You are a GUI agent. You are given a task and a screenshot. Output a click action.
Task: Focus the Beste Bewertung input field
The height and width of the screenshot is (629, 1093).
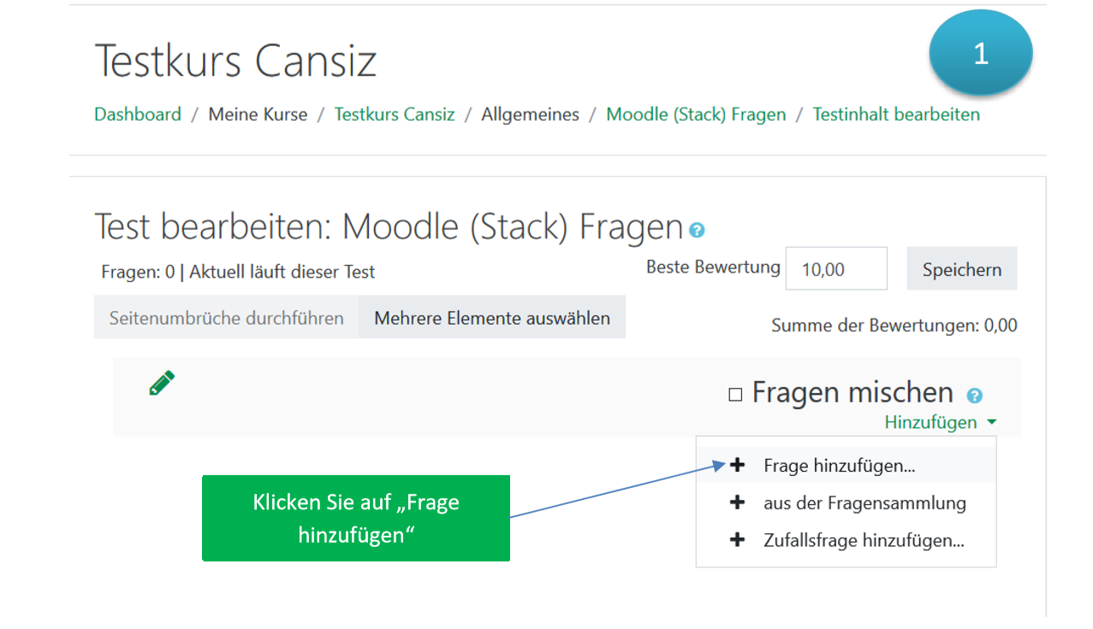835,269
